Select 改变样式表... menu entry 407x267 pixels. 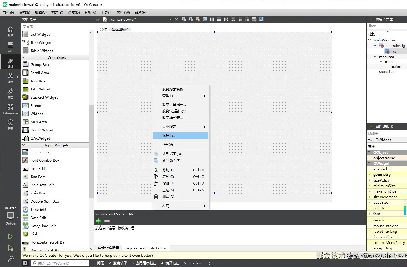click(x=180, y=117)
